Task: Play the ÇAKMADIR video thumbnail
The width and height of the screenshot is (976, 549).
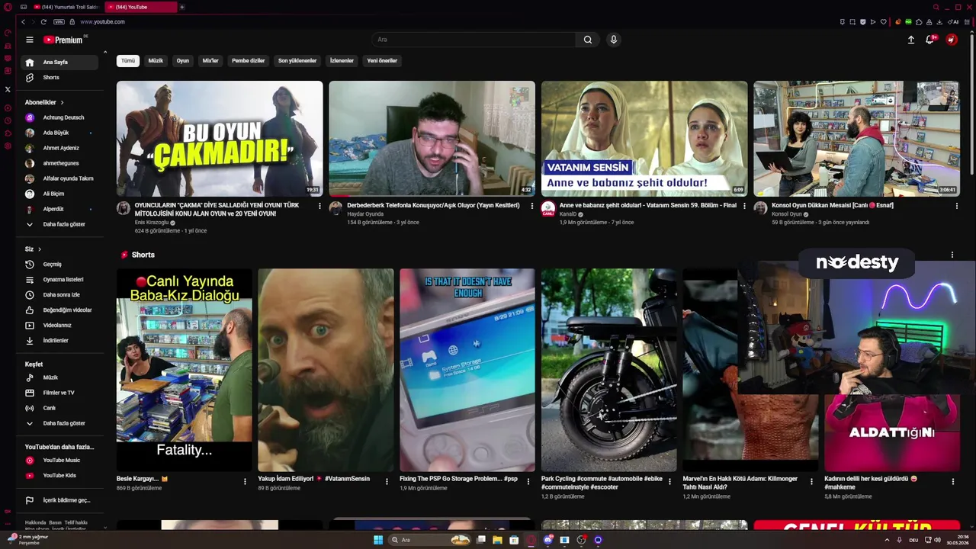Action: point(220,139)
